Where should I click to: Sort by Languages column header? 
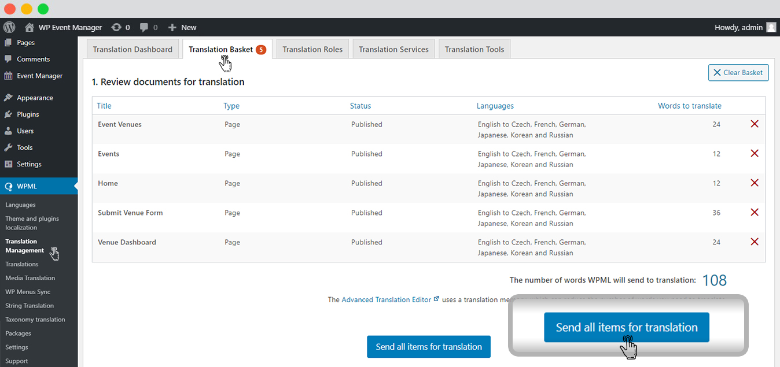tap(495, 106)
